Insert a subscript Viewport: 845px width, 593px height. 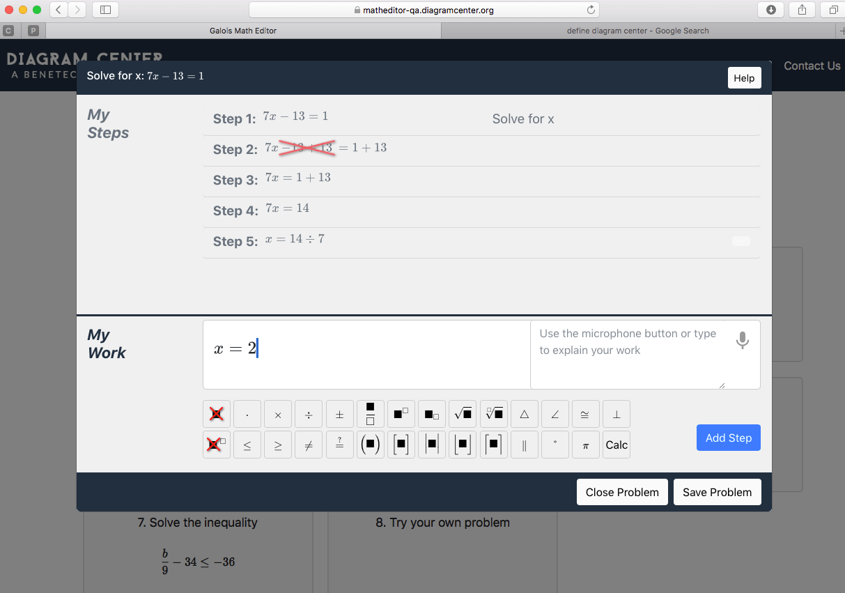[x=431, y=413]
